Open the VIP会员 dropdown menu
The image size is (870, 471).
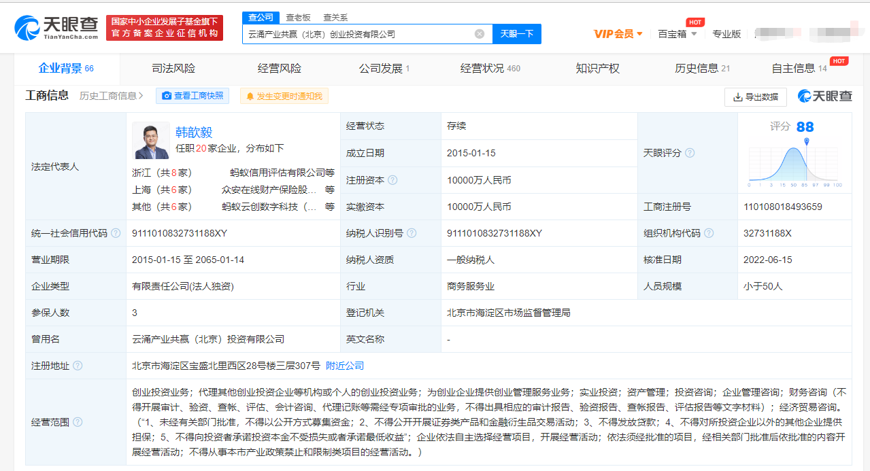[x=618, y=34]
